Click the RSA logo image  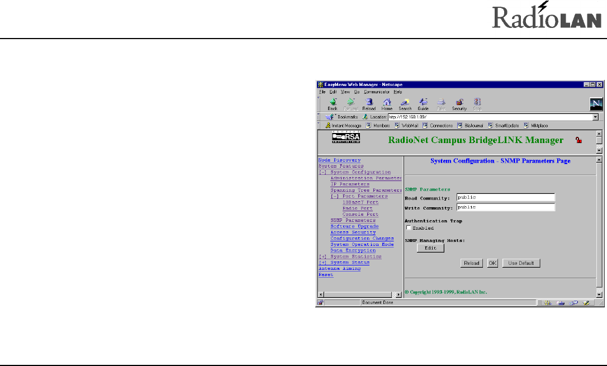[x=346, y=137]
